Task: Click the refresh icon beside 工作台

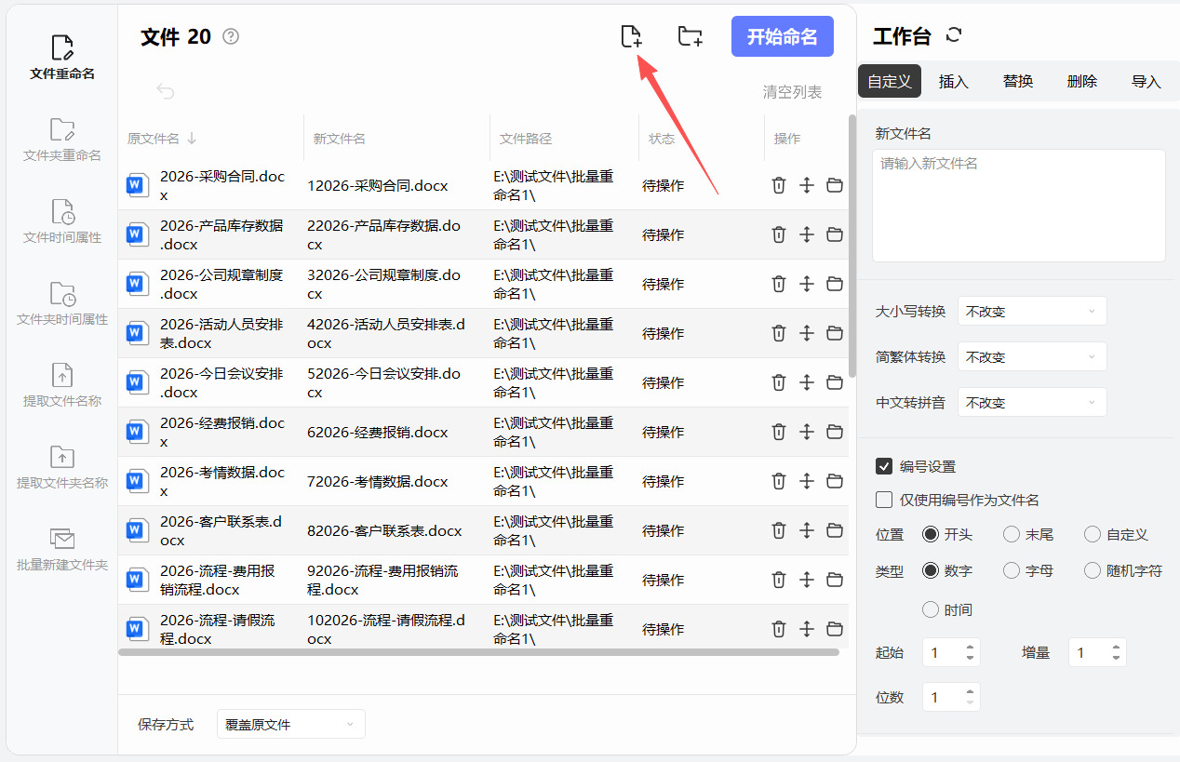Action: coord(953,35)
